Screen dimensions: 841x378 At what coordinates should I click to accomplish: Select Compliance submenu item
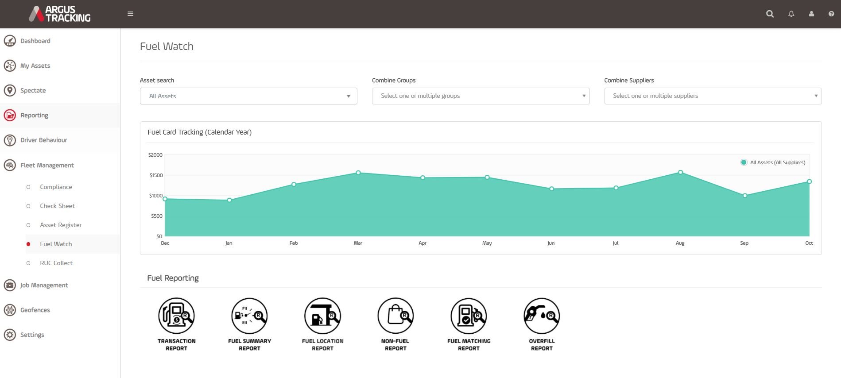pos(56,187)
